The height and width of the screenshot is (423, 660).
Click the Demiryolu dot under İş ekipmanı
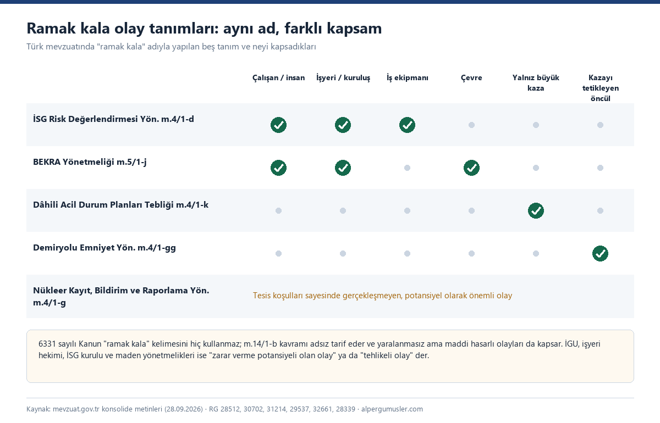click(x=407, y=254)
